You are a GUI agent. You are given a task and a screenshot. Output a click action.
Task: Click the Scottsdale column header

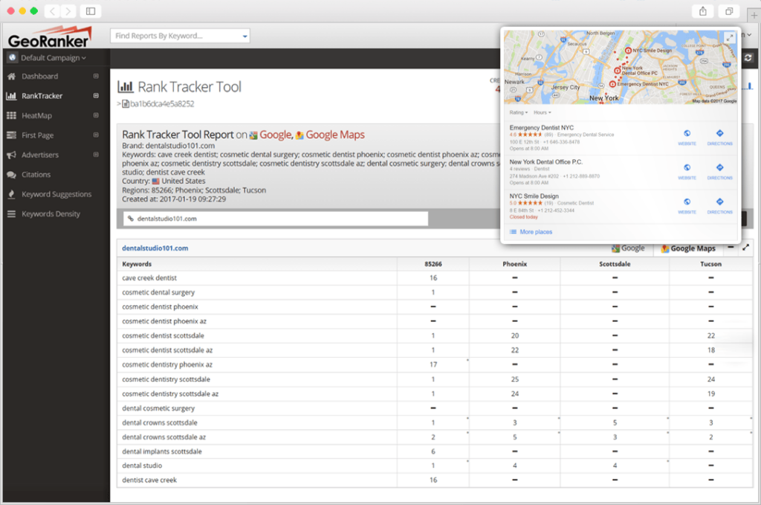(x=615, y=264)
